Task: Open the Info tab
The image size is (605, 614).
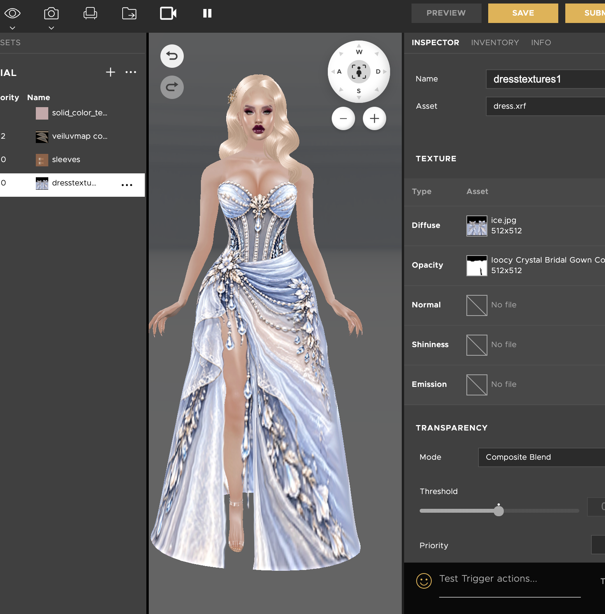Action: (x=541, y=42)
